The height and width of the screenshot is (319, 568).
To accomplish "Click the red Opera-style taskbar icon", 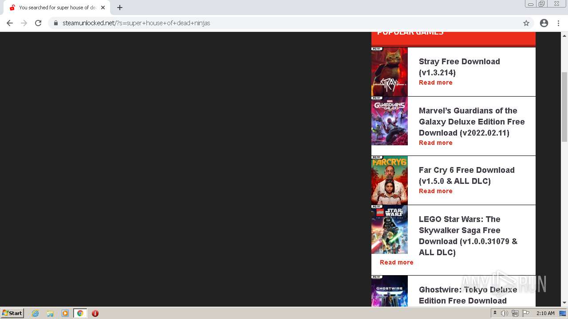I will tap(95, 313).
